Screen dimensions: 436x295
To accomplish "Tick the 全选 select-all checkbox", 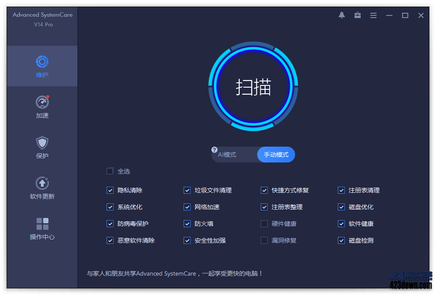I will (110, 171).
